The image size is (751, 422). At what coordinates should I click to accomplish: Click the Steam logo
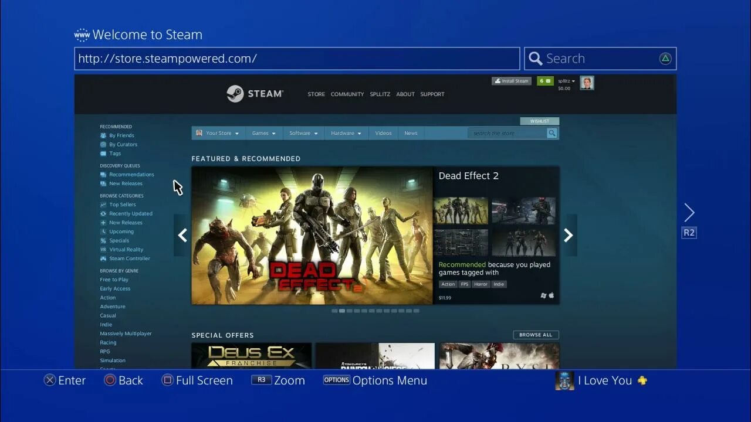255,94
